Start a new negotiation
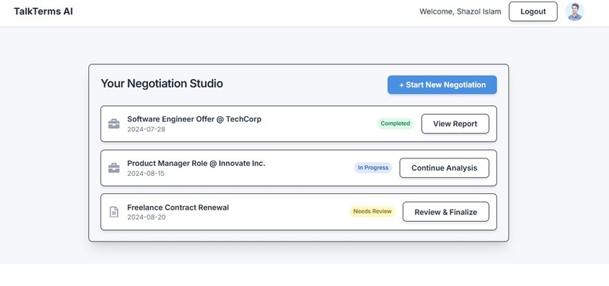This screenshot has height=286, width=609. [x=442, y=85]
